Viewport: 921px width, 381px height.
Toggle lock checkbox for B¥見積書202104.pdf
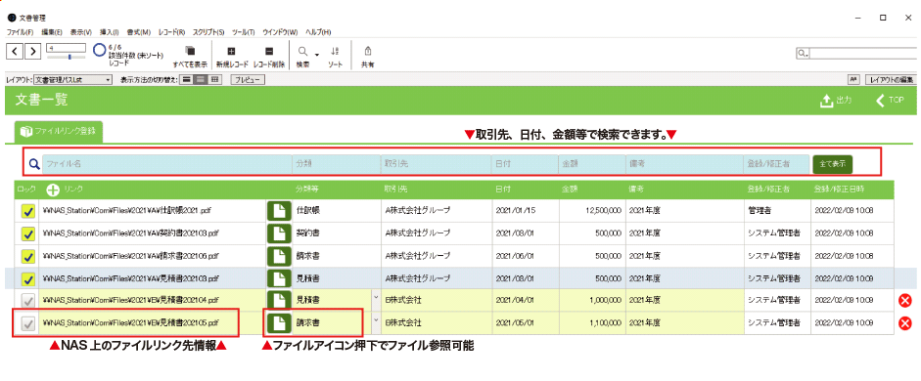pyautogui.click(x=27, y=301)
